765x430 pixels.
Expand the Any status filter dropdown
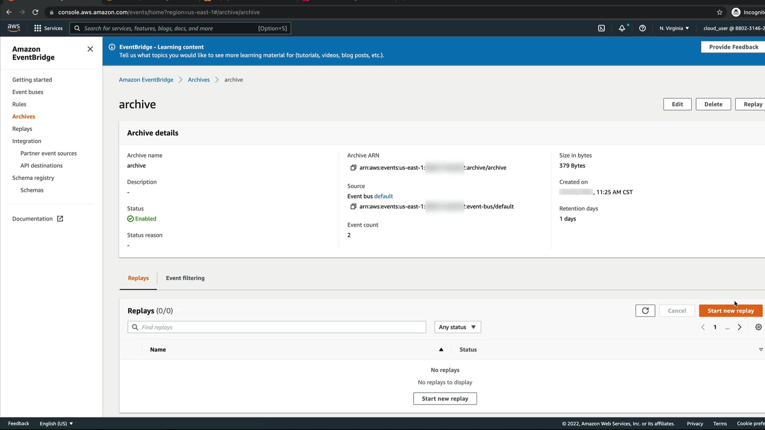point(457,327)
